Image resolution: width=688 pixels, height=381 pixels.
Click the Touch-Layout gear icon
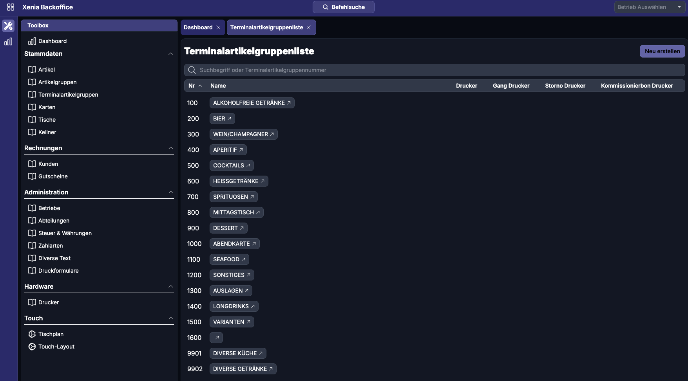tap(32, 347)
